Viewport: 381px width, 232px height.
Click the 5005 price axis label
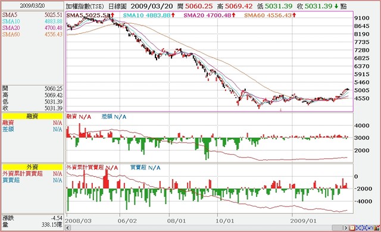362,90
